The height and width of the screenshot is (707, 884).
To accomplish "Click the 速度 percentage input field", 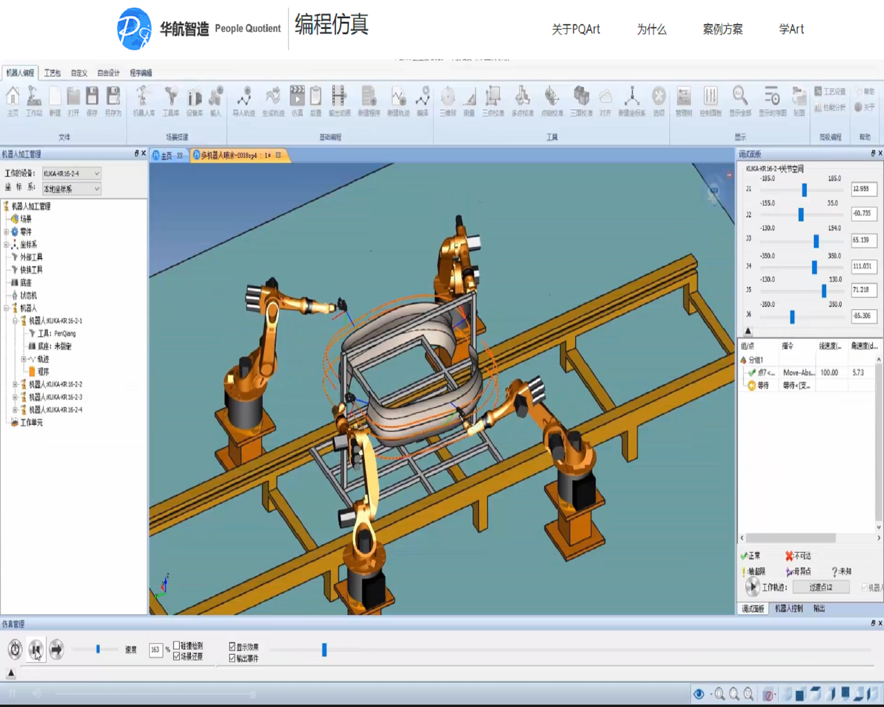I will [x=156, y=650].
